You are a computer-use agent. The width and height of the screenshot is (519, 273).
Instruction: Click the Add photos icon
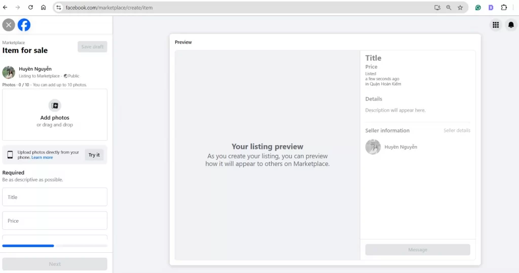click(x=55, y=106)
